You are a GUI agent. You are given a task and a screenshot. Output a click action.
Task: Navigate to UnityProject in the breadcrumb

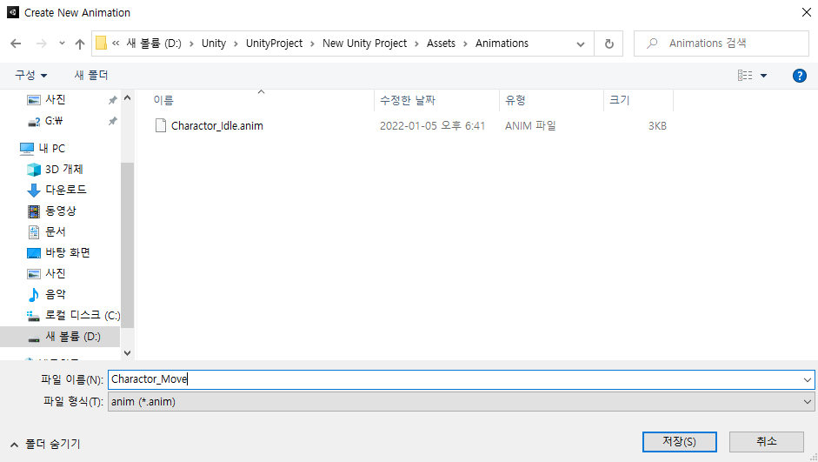click(x=274, y=44)
